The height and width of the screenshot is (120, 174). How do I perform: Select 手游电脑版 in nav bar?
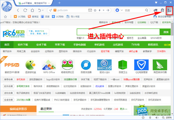[x=80, y=45]
